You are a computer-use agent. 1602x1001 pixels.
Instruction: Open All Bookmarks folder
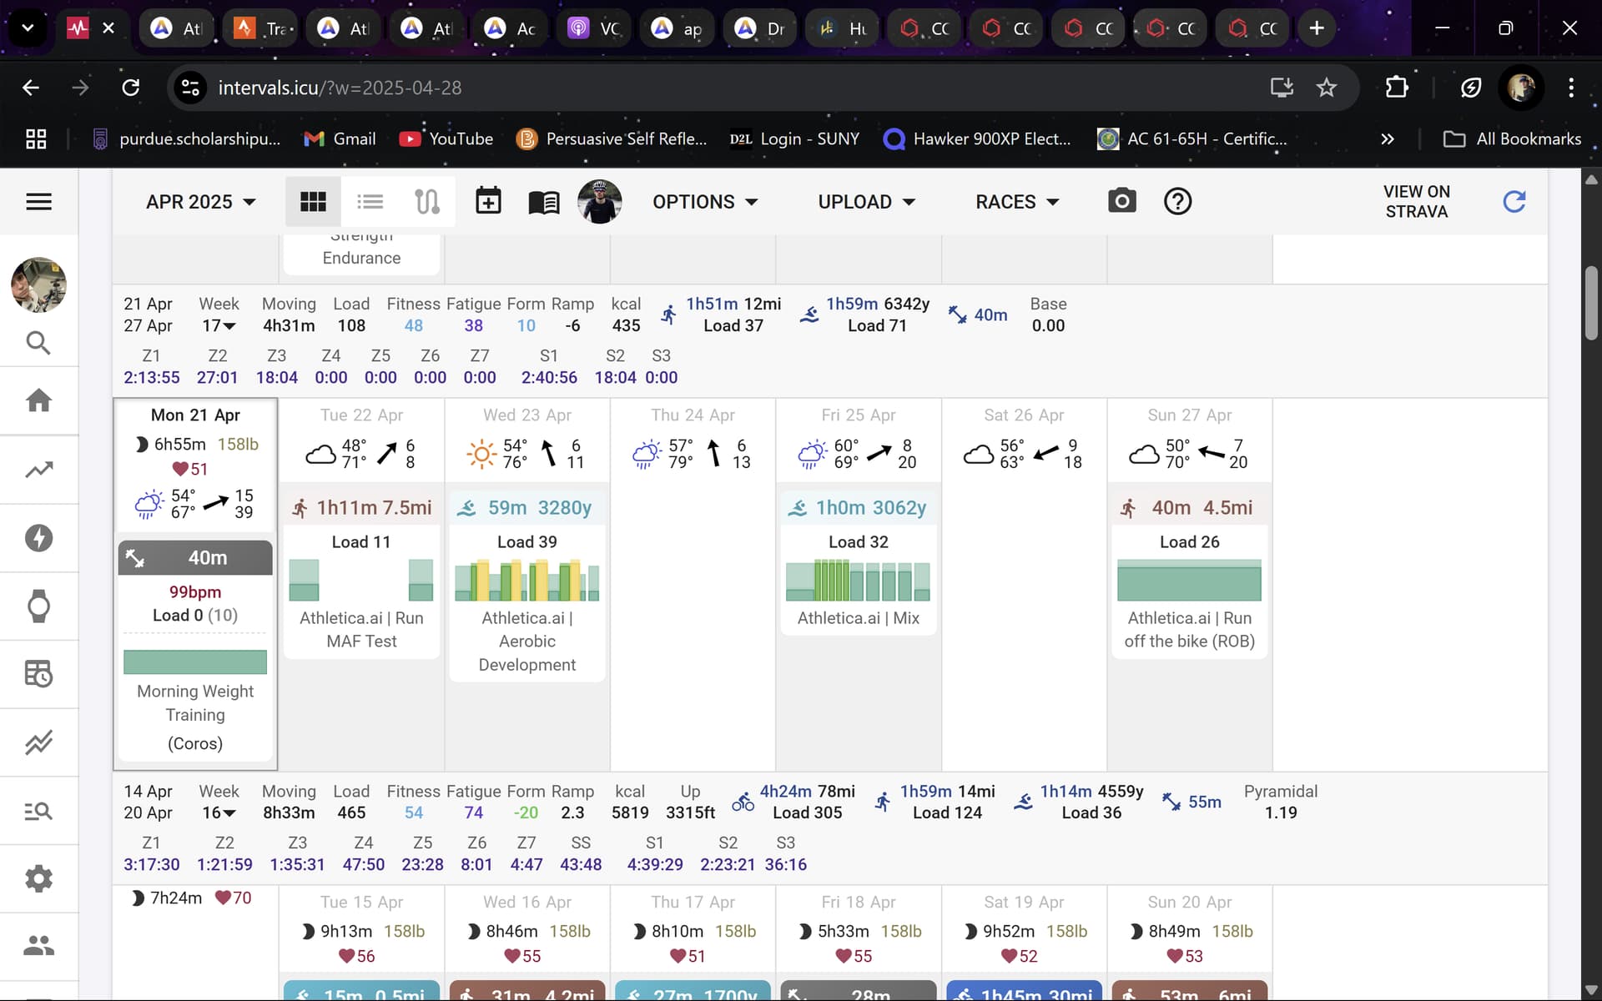click(x=1512, y=139)
